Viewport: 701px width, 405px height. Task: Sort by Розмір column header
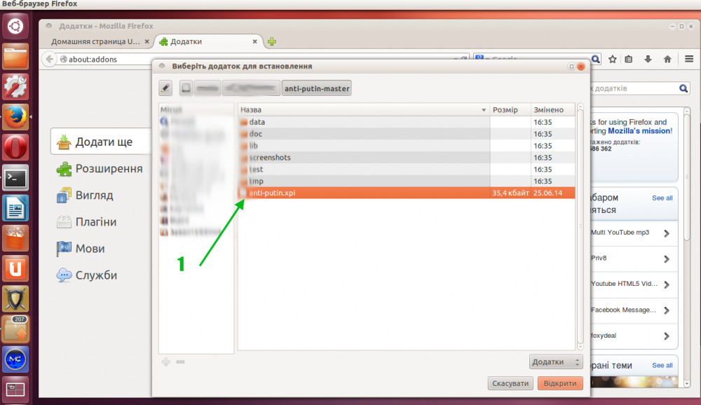point(510,109)
